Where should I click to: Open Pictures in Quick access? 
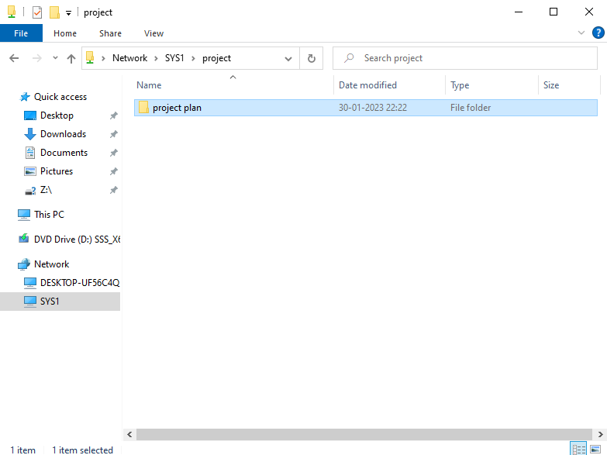tap(56, 171)
